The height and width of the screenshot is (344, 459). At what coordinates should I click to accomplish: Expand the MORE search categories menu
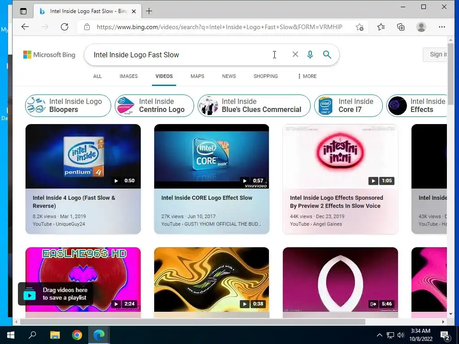307,76
